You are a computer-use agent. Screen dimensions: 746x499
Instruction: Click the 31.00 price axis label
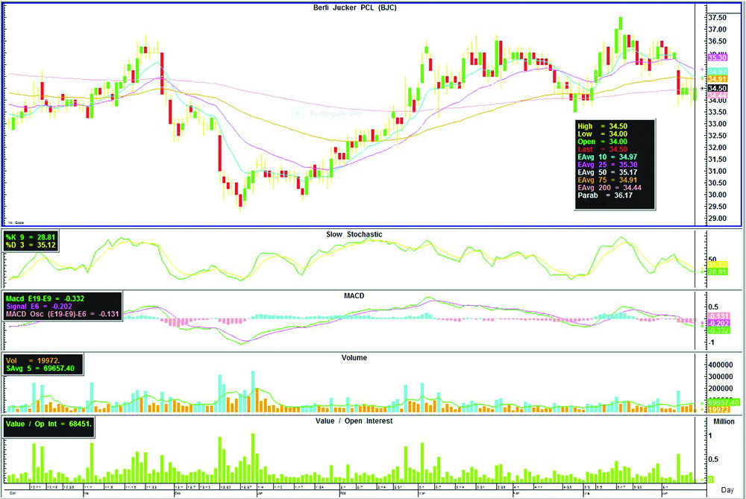(x=718, y=172)
